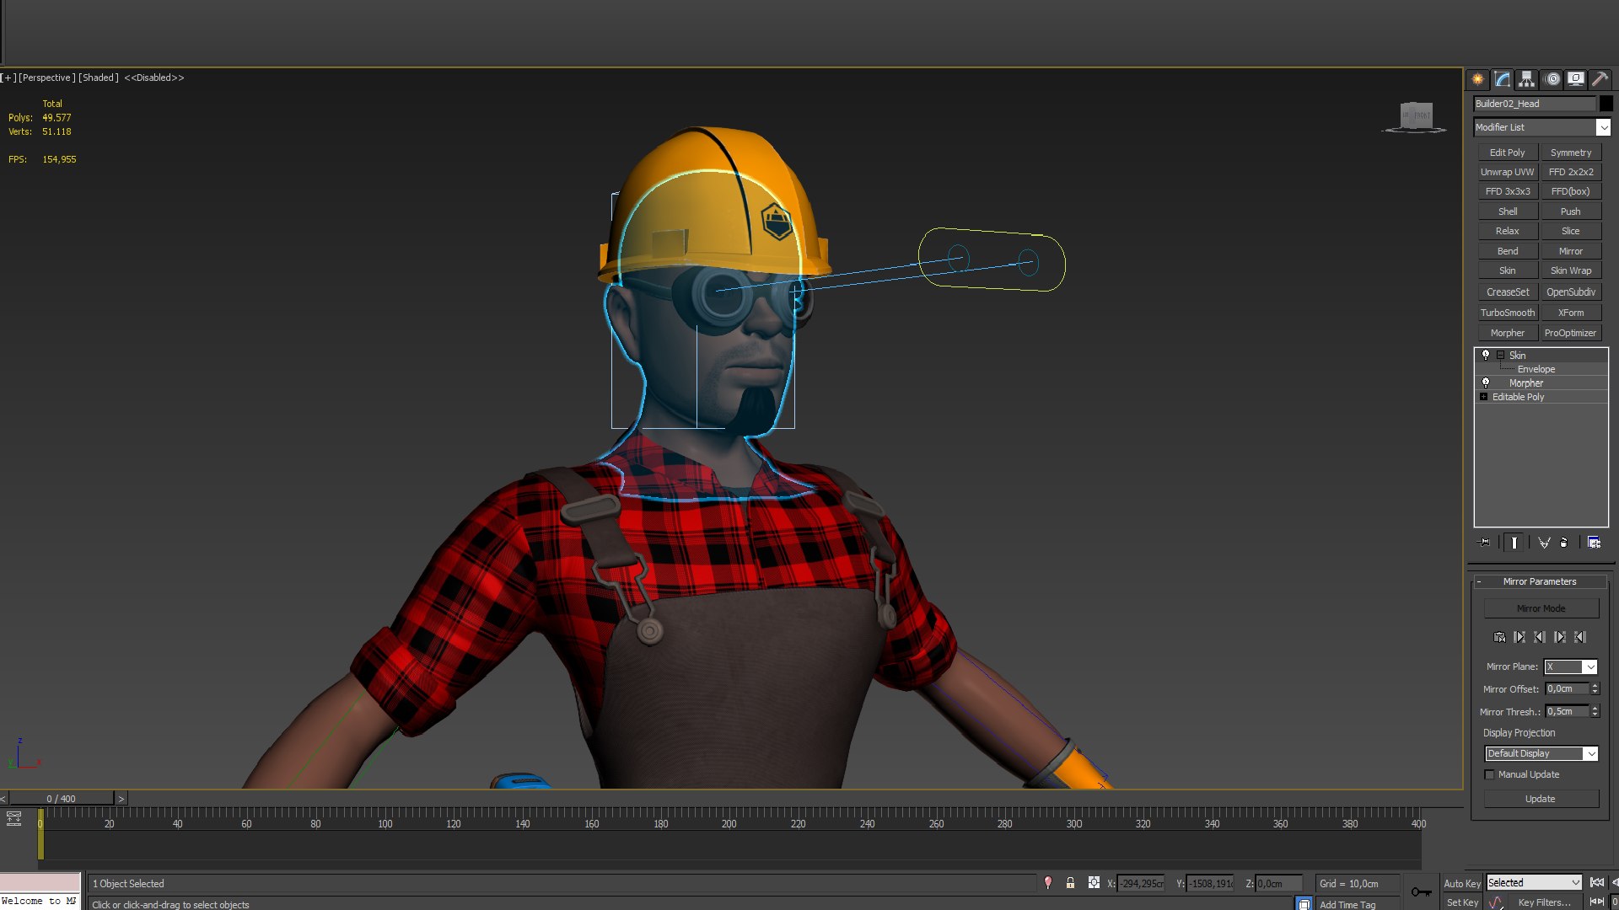Apply the Unwrap UVW modifier

click(1507, 172)
